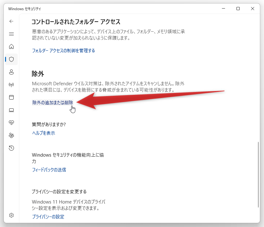
Task: Open the Home section icon
Action: tap(11, 47)
